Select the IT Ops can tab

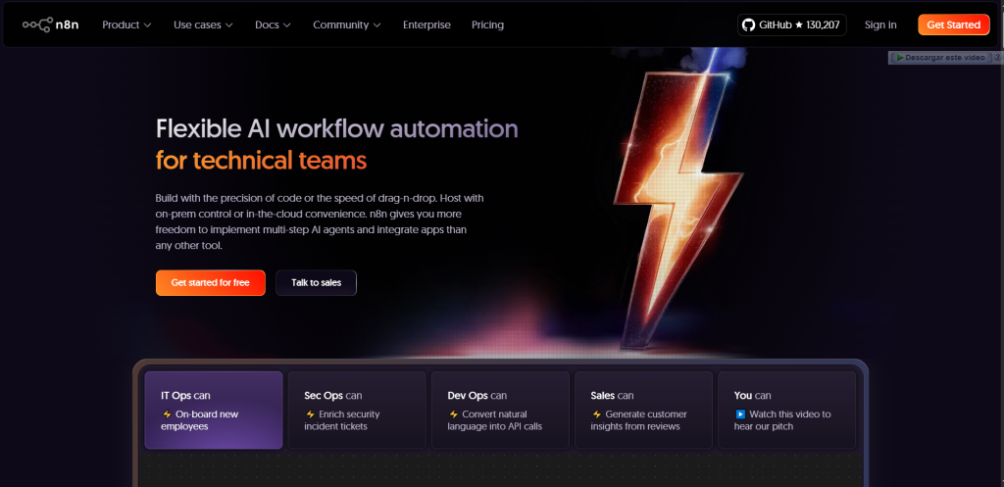pyautogui.click(x=214, y=411)
